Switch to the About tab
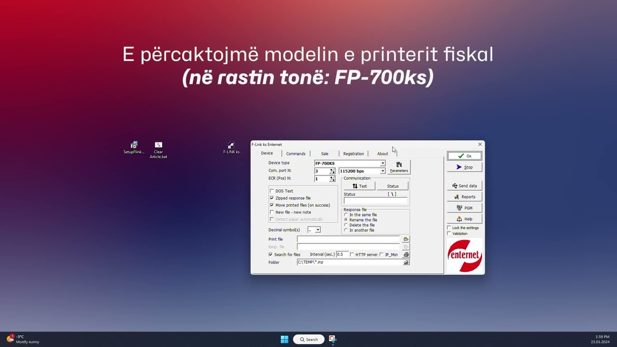The width and height of the screenshot is (617, 347). coord(383,154)
